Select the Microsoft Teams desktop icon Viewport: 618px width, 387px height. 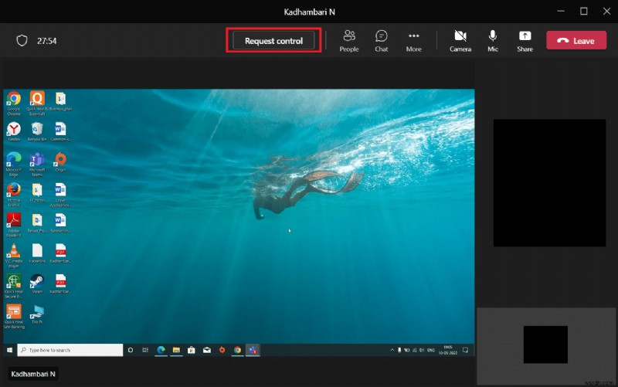pos(36,161)
